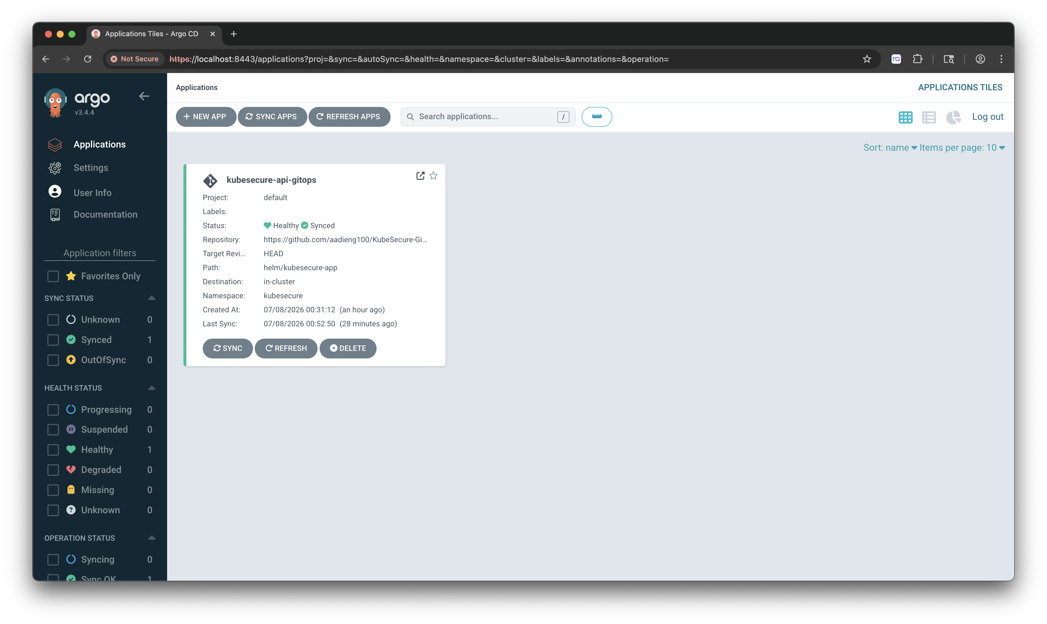
Task: Collapse the SYNC STATUS section
Action: point(152,298)
